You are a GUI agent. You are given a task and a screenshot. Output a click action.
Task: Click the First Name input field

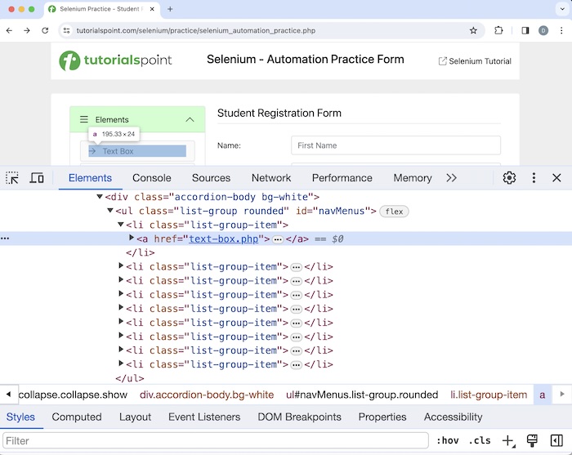coord(395,145)
